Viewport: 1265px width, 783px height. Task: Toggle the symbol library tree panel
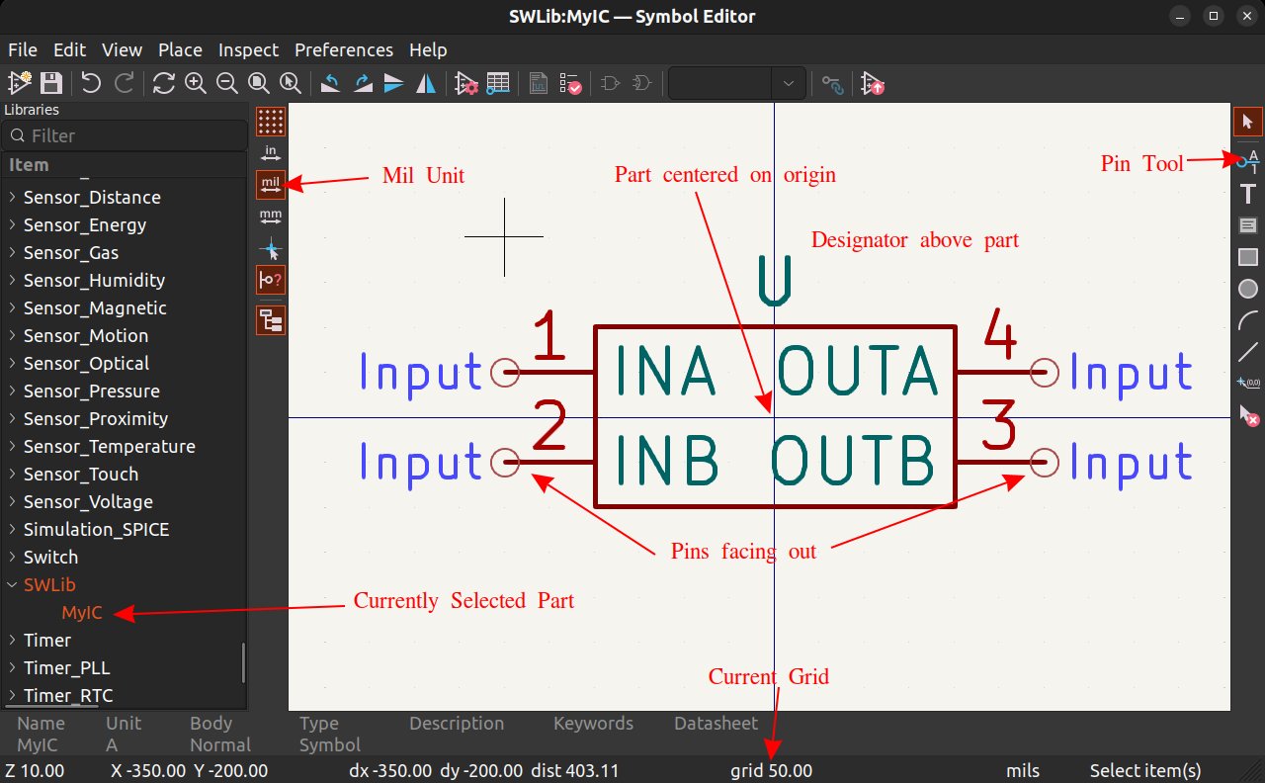click(271, 320)
